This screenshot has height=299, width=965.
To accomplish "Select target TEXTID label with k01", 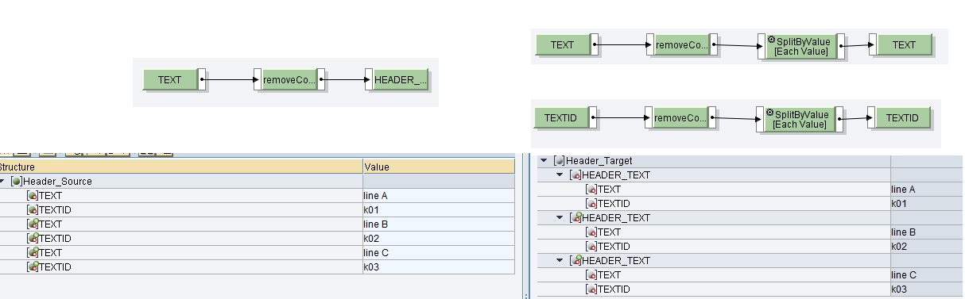I will tap(614, 204).
